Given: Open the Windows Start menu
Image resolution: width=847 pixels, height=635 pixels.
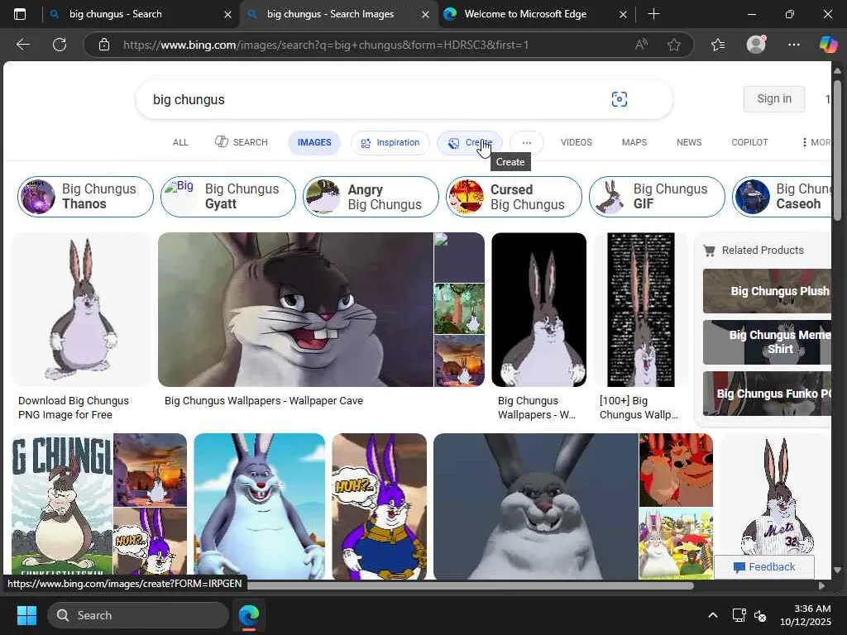Looking at the screenshot, I should 26,615.
